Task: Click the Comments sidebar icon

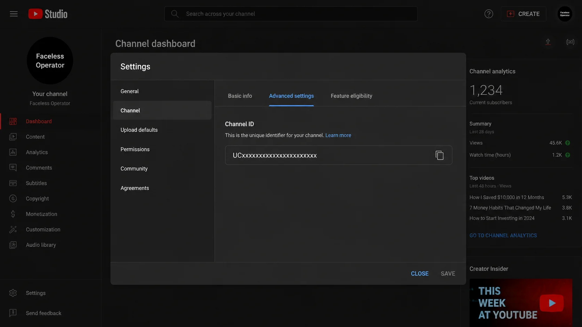Action: tap(13, 167)
